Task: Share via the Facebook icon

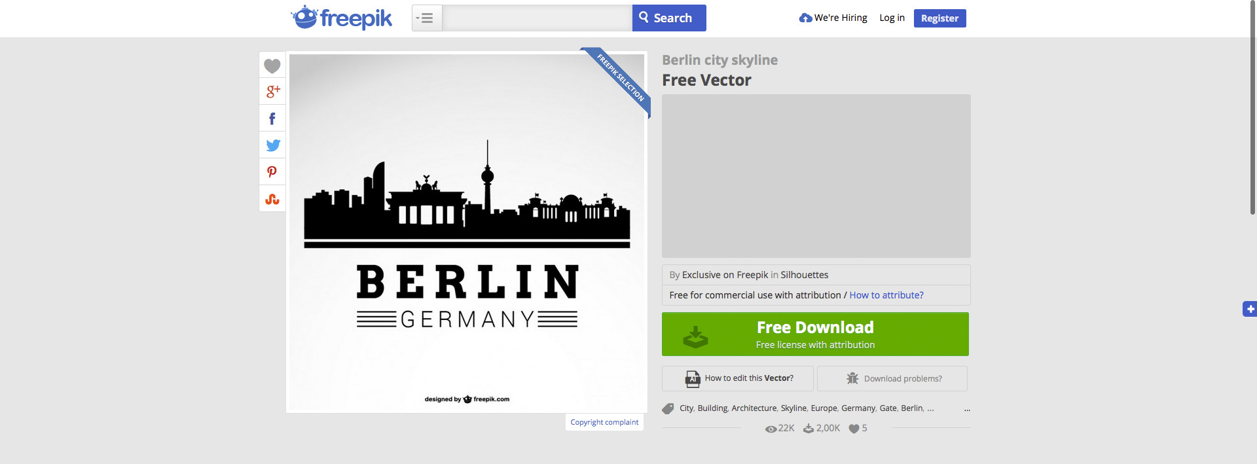Action: tap(272, 118)
